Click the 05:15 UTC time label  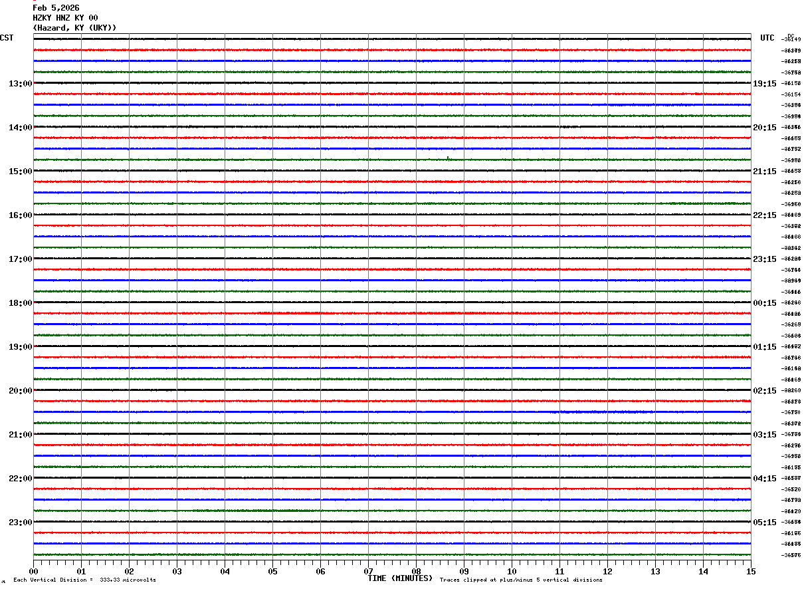[x=765, y=523]
